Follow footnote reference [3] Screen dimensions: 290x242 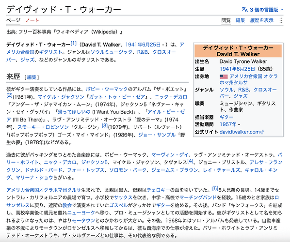105,126
